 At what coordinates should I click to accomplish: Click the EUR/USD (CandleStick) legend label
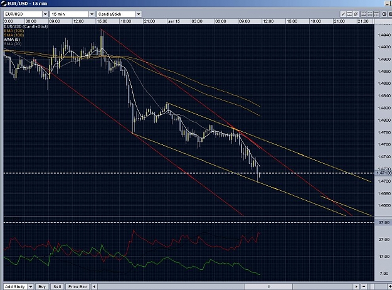pos(26,26)
